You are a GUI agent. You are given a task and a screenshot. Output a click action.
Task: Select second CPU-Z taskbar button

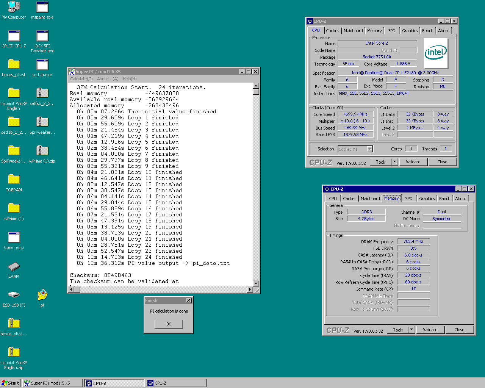coord(176,383)
